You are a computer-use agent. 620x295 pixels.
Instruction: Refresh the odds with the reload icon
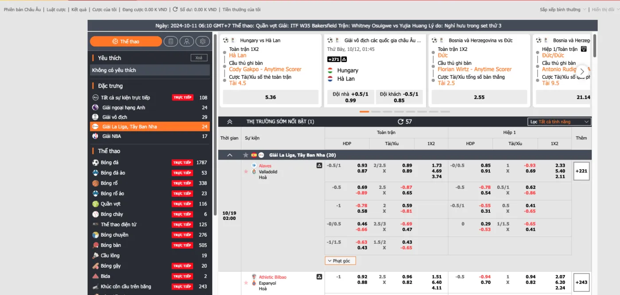[x=400, y=122]
